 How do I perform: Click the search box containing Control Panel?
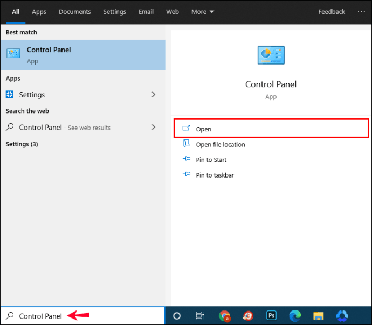point(82,316)
